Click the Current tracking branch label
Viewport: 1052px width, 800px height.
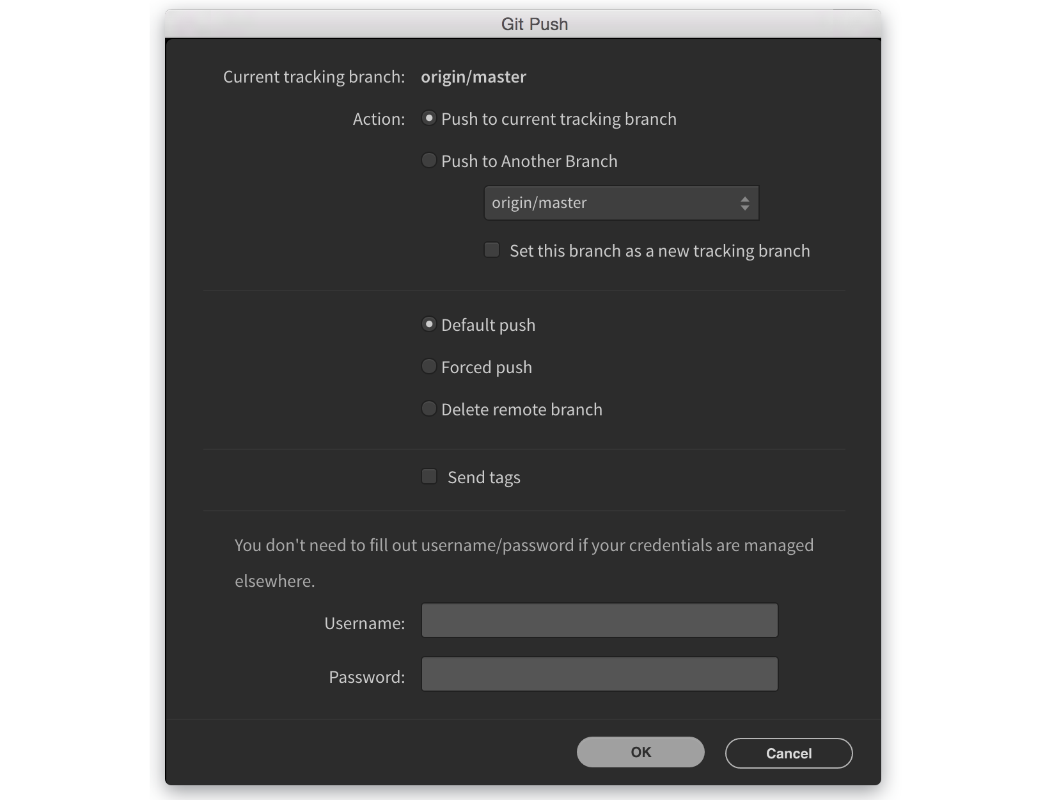tap(313, 76)
